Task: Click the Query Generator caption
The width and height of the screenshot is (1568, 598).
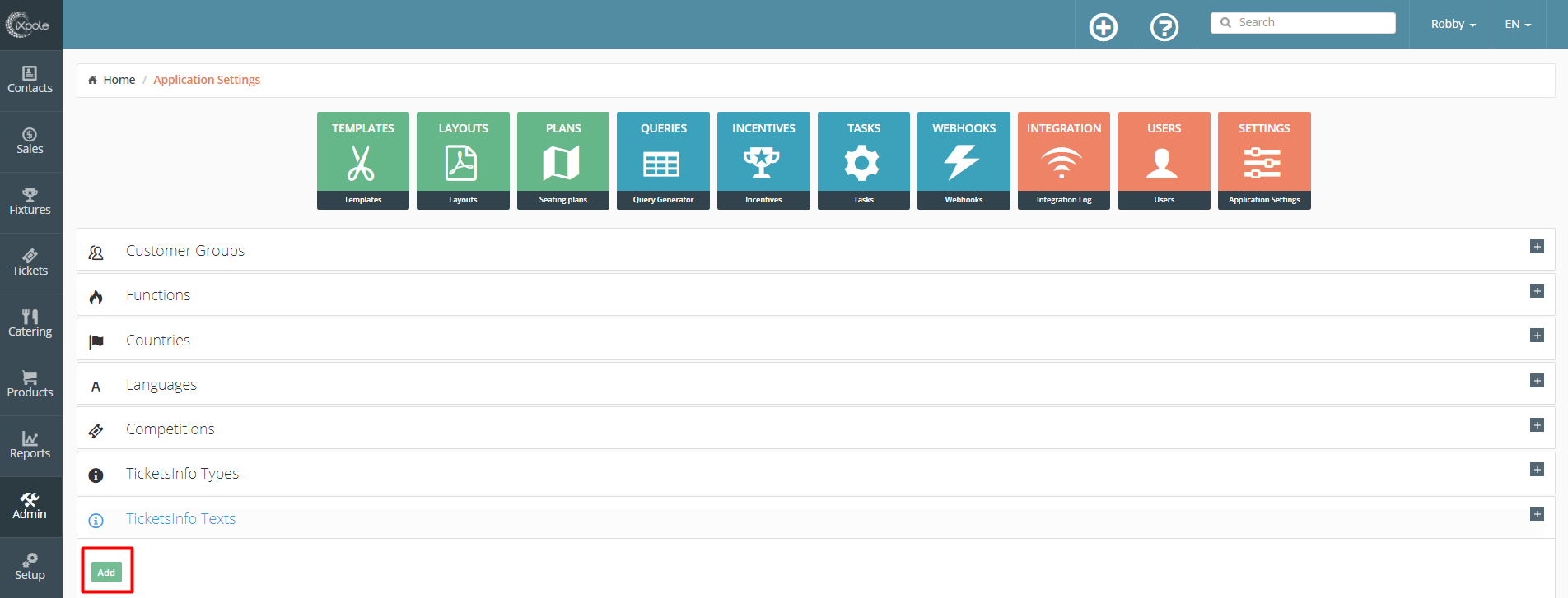Action: (x=663, y=200)
